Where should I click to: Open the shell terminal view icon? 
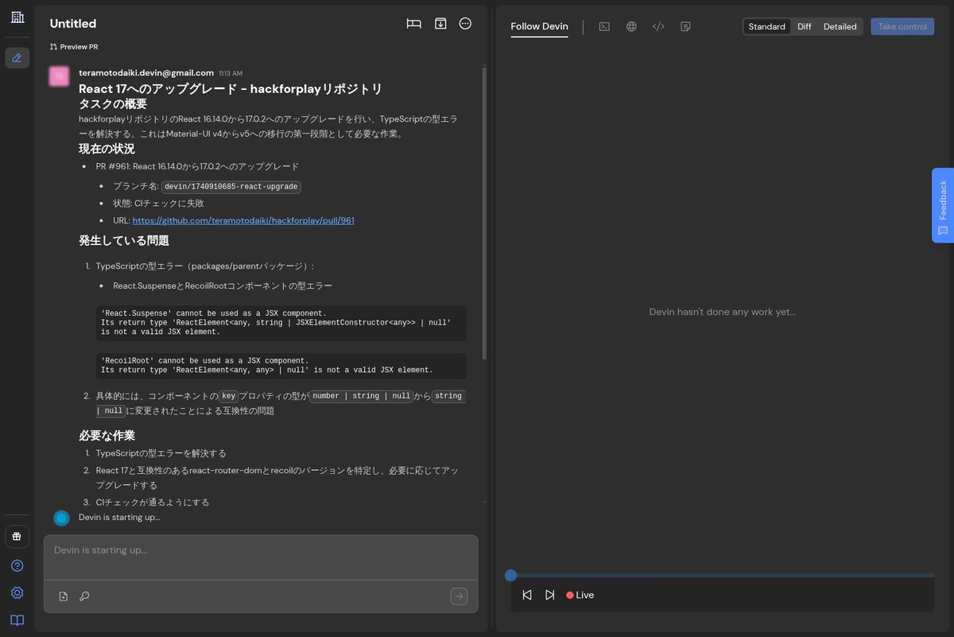(x=604, y=26)
